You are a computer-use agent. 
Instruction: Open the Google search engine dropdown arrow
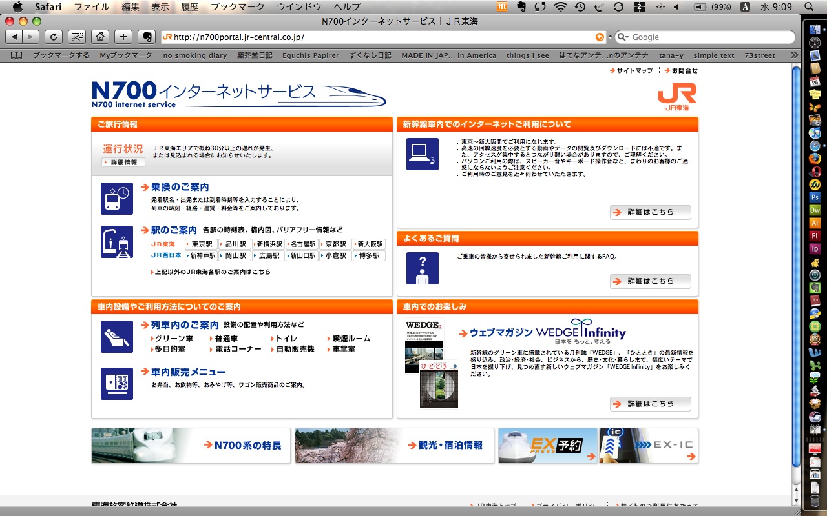coord(623,37)
